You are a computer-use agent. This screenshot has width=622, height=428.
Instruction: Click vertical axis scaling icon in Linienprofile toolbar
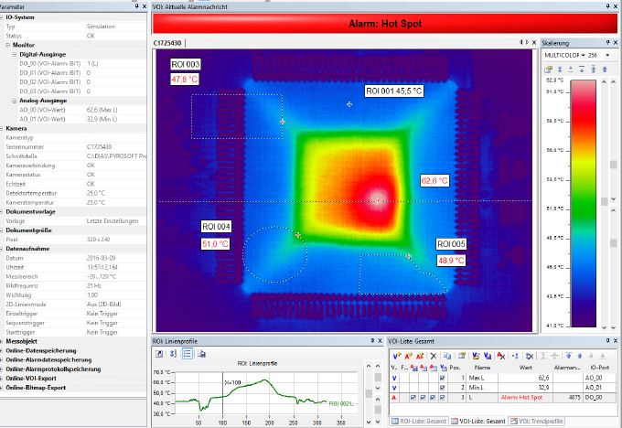[x=173, y=353]
